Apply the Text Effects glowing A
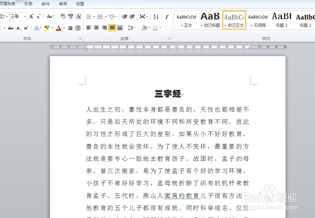The width and height of the screenshot is (315, 218). [36, 28]
